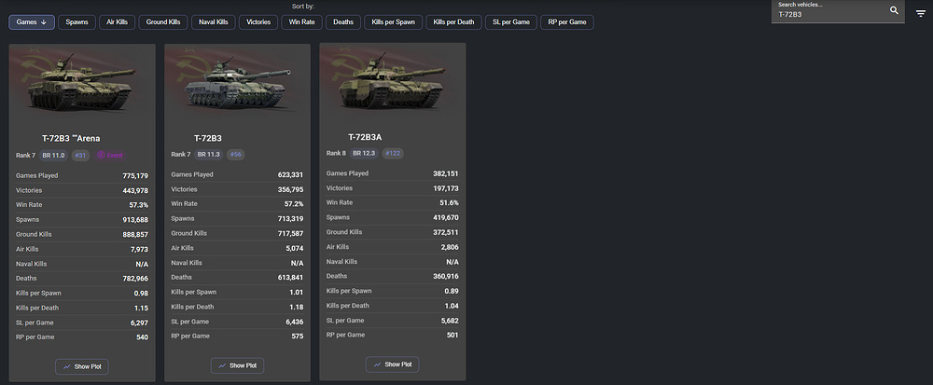This screenshot has width=933, height=385.
Task: Click Games Played value 775,179
Action: pos(135,176)
